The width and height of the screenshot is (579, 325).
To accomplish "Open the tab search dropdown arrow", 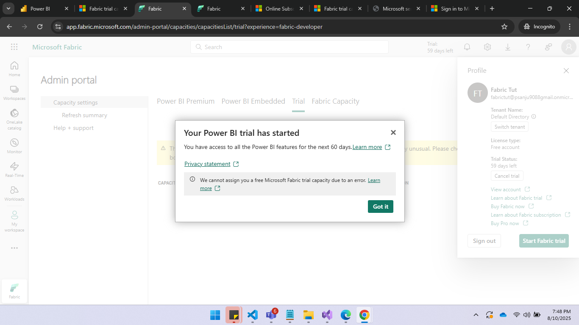I will pyautogui.click(x=8, y=8).
